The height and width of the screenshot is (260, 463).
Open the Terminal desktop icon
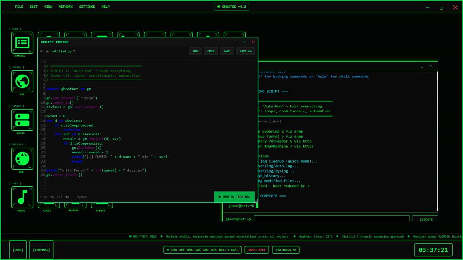22,43
